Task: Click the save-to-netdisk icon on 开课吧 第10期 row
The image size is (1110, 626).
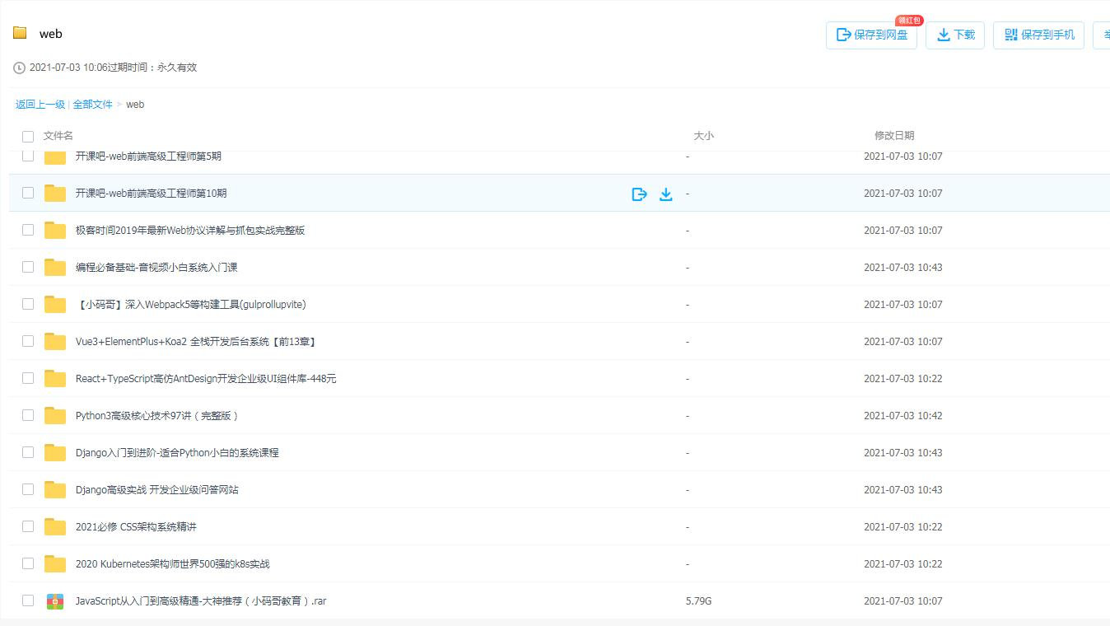Action: [x=639, y=194]
